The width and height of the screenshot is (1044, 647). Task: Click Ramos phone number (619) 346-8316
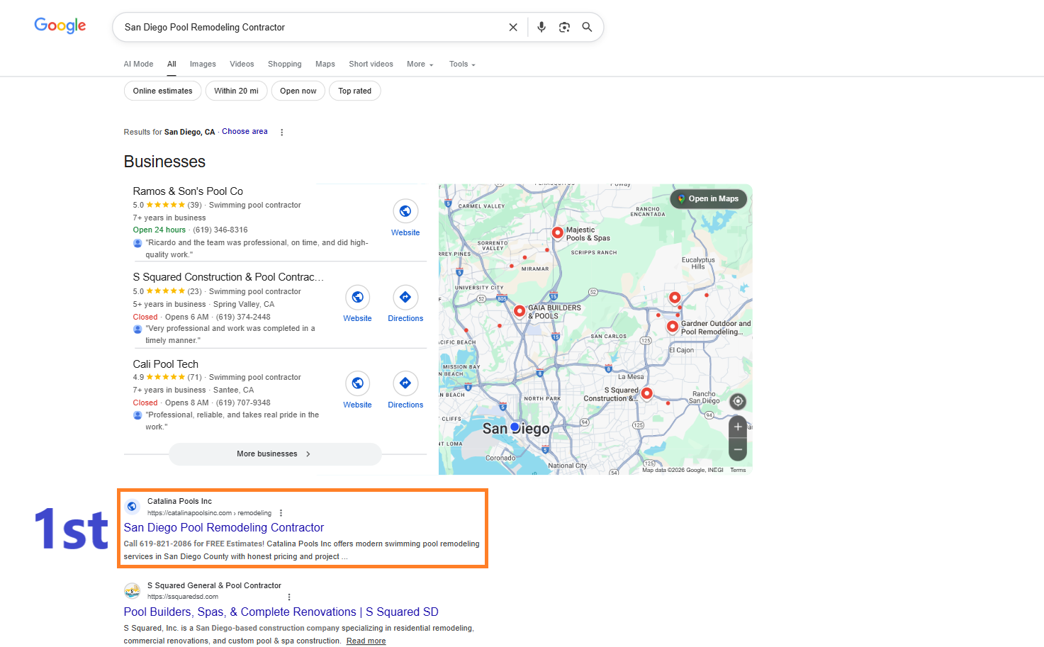click(220, 230)
